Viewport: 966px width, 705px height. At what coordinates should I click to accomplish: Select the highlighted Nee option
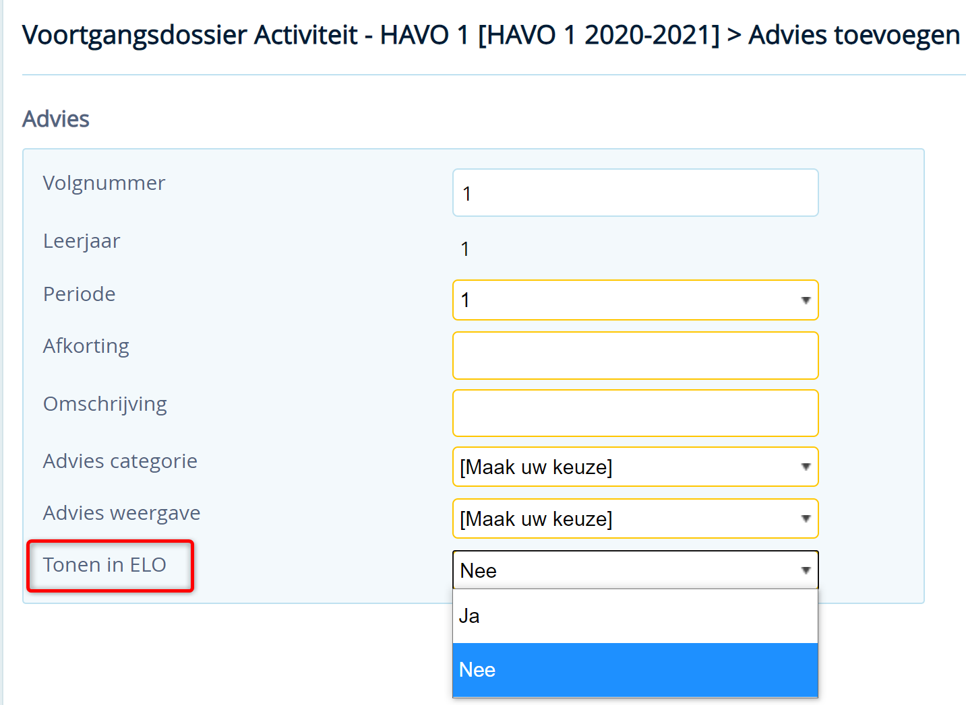click(635, 670)
